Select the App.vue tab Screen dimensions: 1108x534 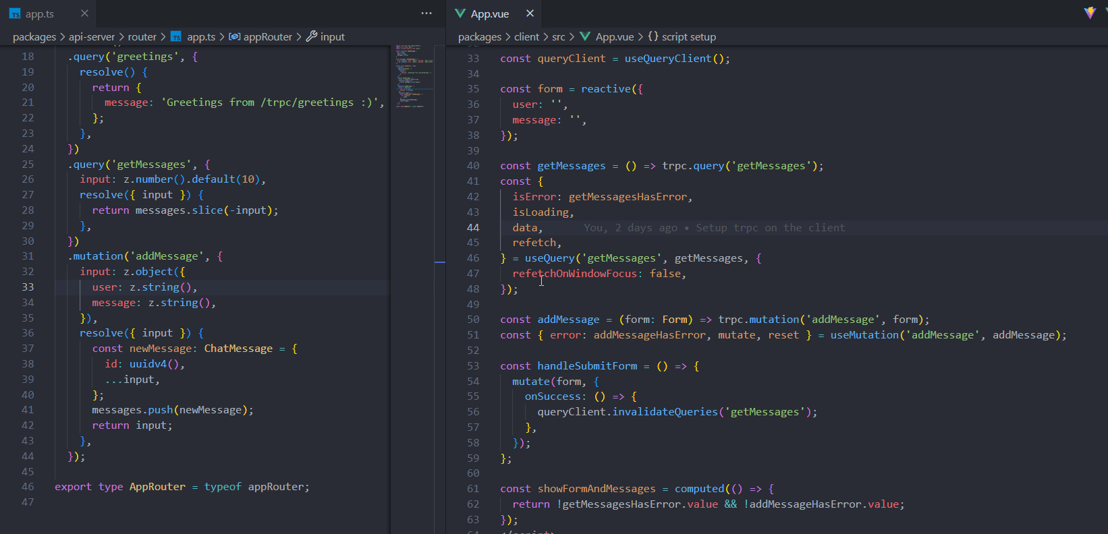tap(489, 14)
